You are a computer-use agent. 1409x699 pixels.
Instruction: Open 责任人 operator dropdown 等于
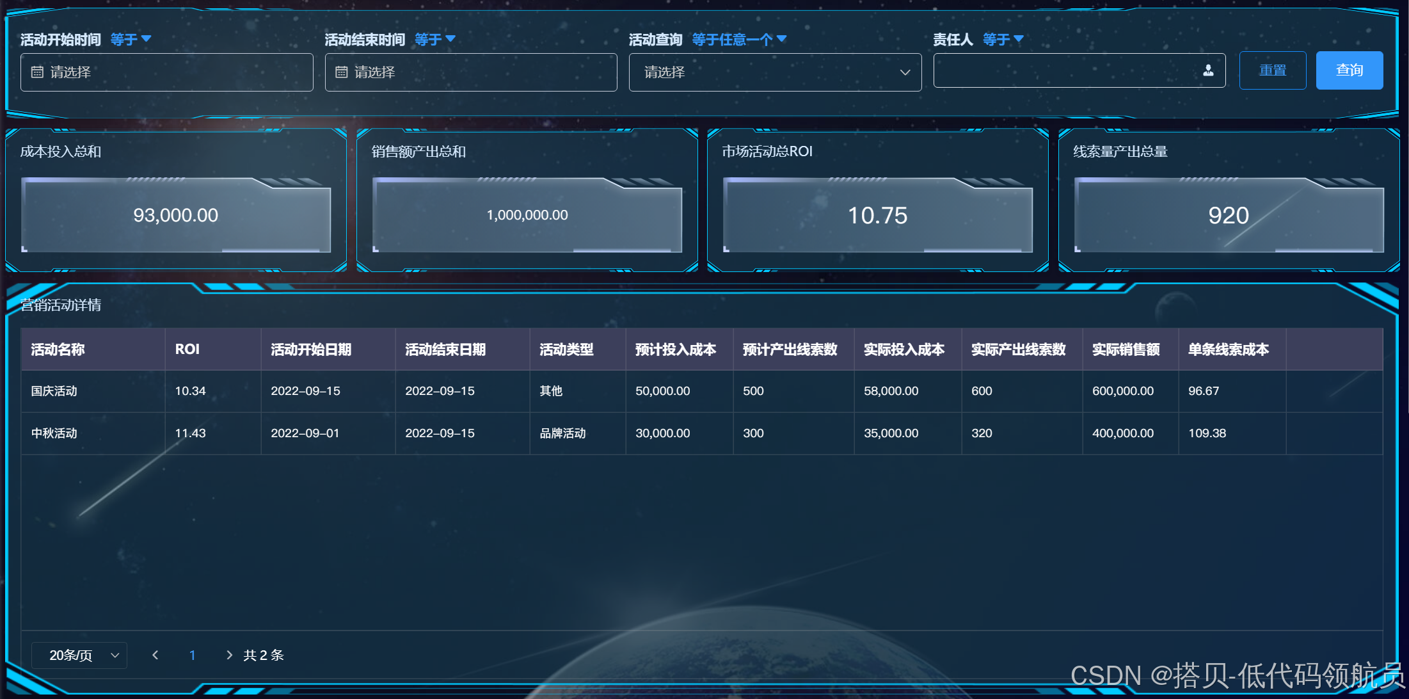pos(1003,40)
